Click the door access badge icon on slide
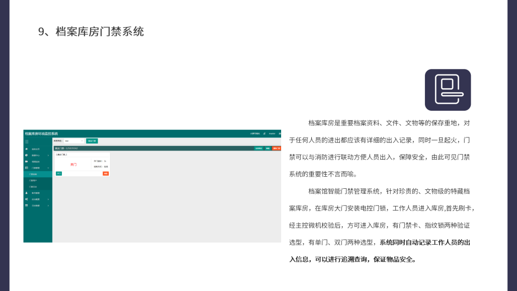Screen dimensions: 517x291 (448, 90)
